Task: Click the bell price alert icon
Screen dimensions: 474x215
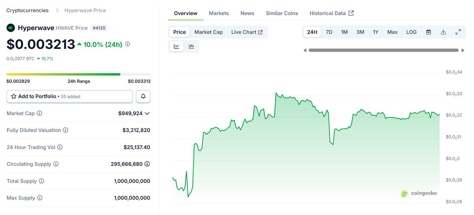Action: 143,96
